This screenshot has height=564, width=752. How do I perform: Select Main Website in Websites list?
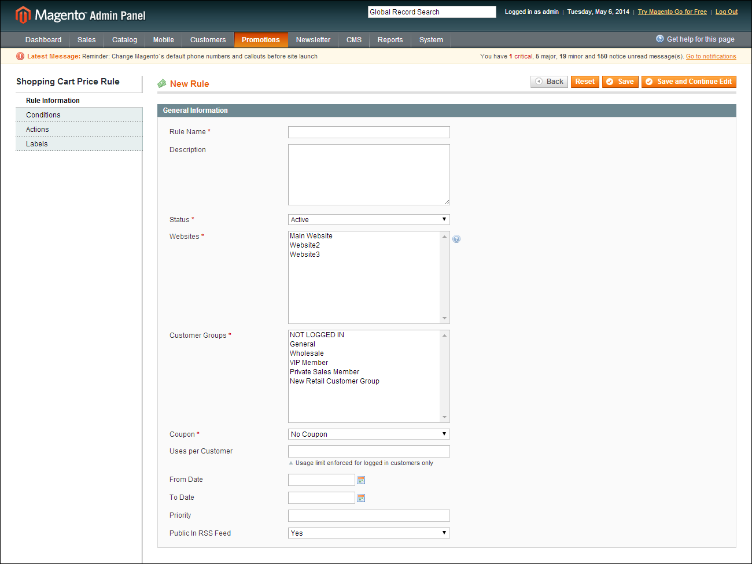tap(364, 236)
